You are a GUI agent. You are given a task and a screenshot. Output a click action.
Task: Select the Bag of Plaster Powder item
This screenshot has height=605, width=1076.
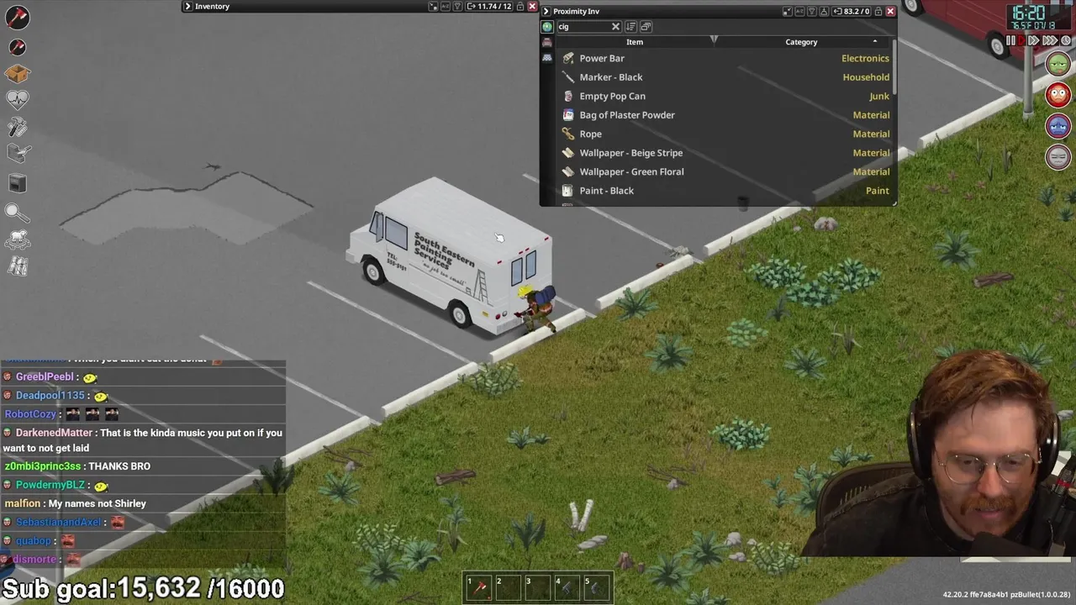click(725, 115)
